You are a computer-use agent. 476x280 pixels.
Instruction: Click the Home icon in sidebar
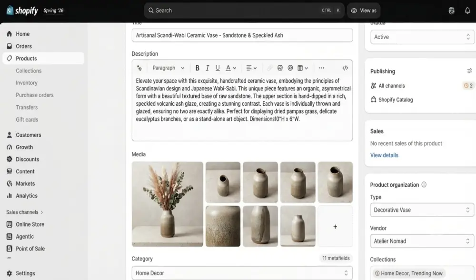click(10, 34)
